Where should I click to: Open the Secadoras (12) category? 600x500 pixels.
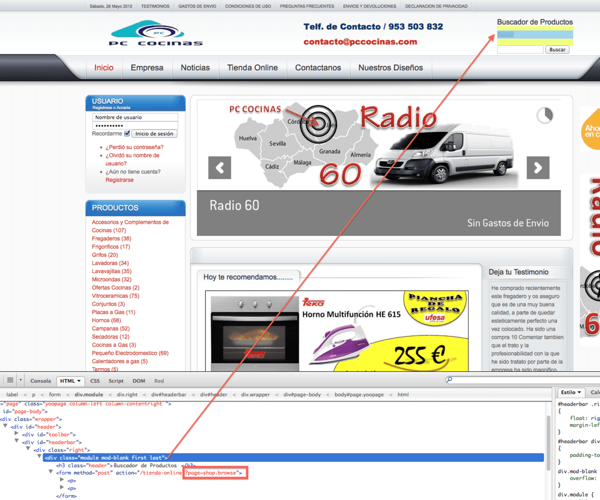coord(111,337)
